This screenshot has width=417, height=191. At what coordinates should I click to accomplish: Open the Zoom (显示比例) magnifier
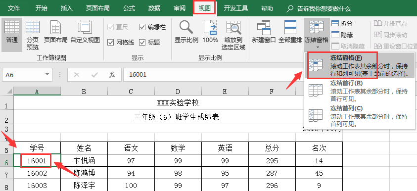(x=186, y=32)
